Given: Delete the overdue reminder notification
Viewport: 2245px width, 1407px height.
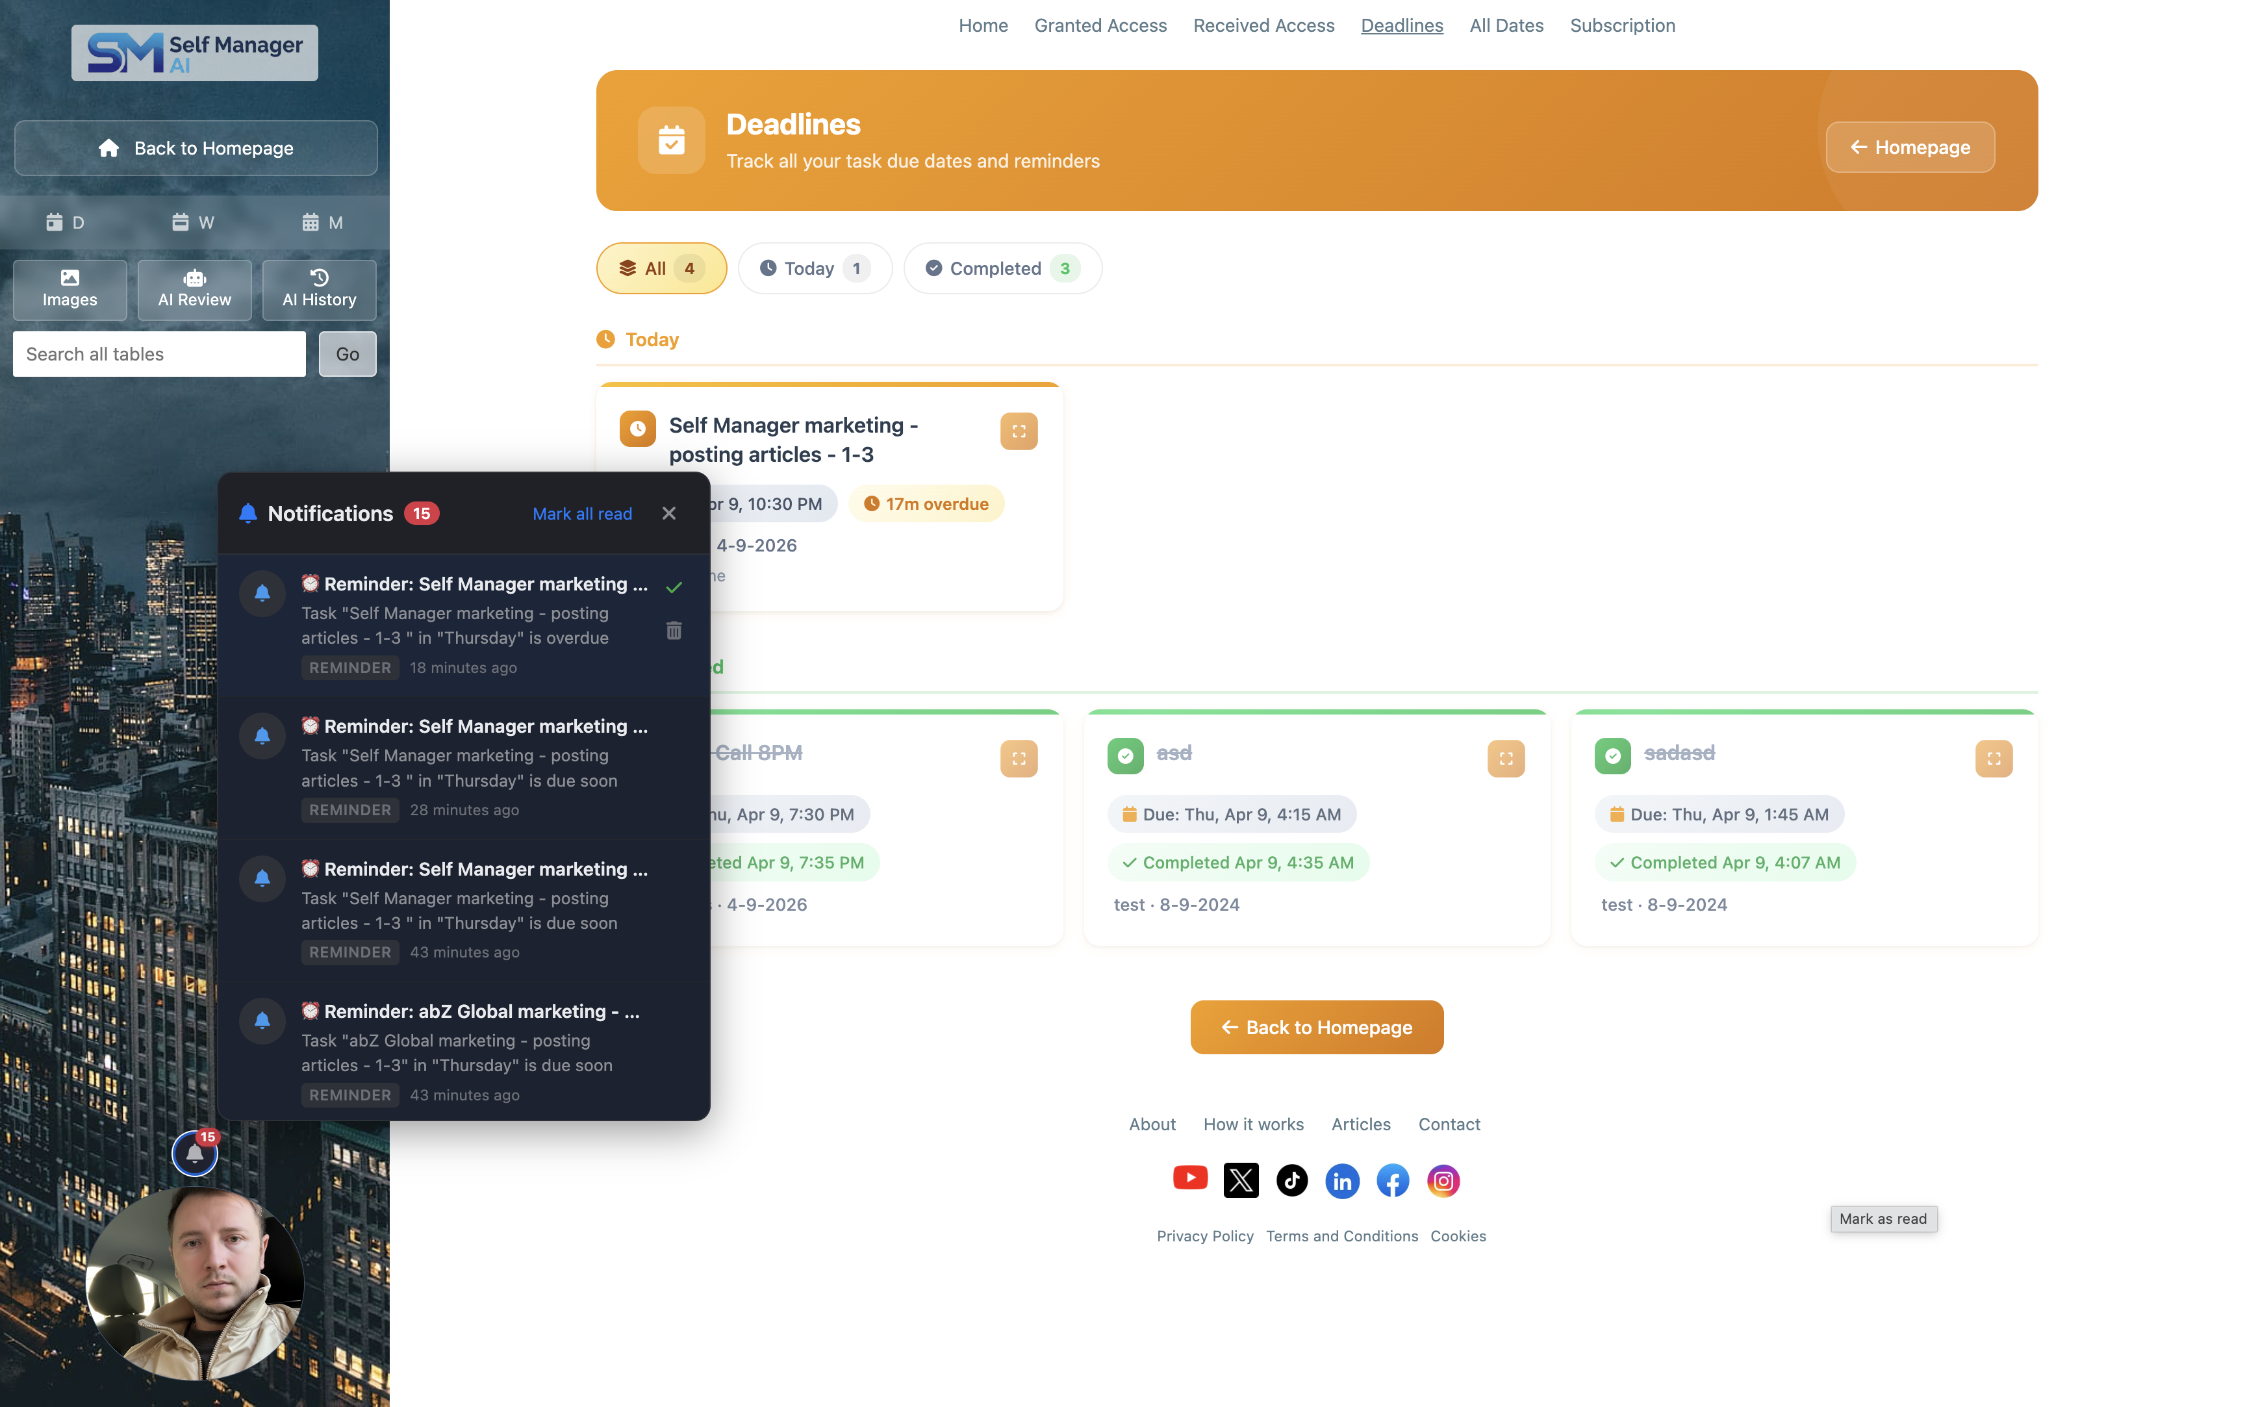Looking at the screenshot, I should [x=674, y=631].
